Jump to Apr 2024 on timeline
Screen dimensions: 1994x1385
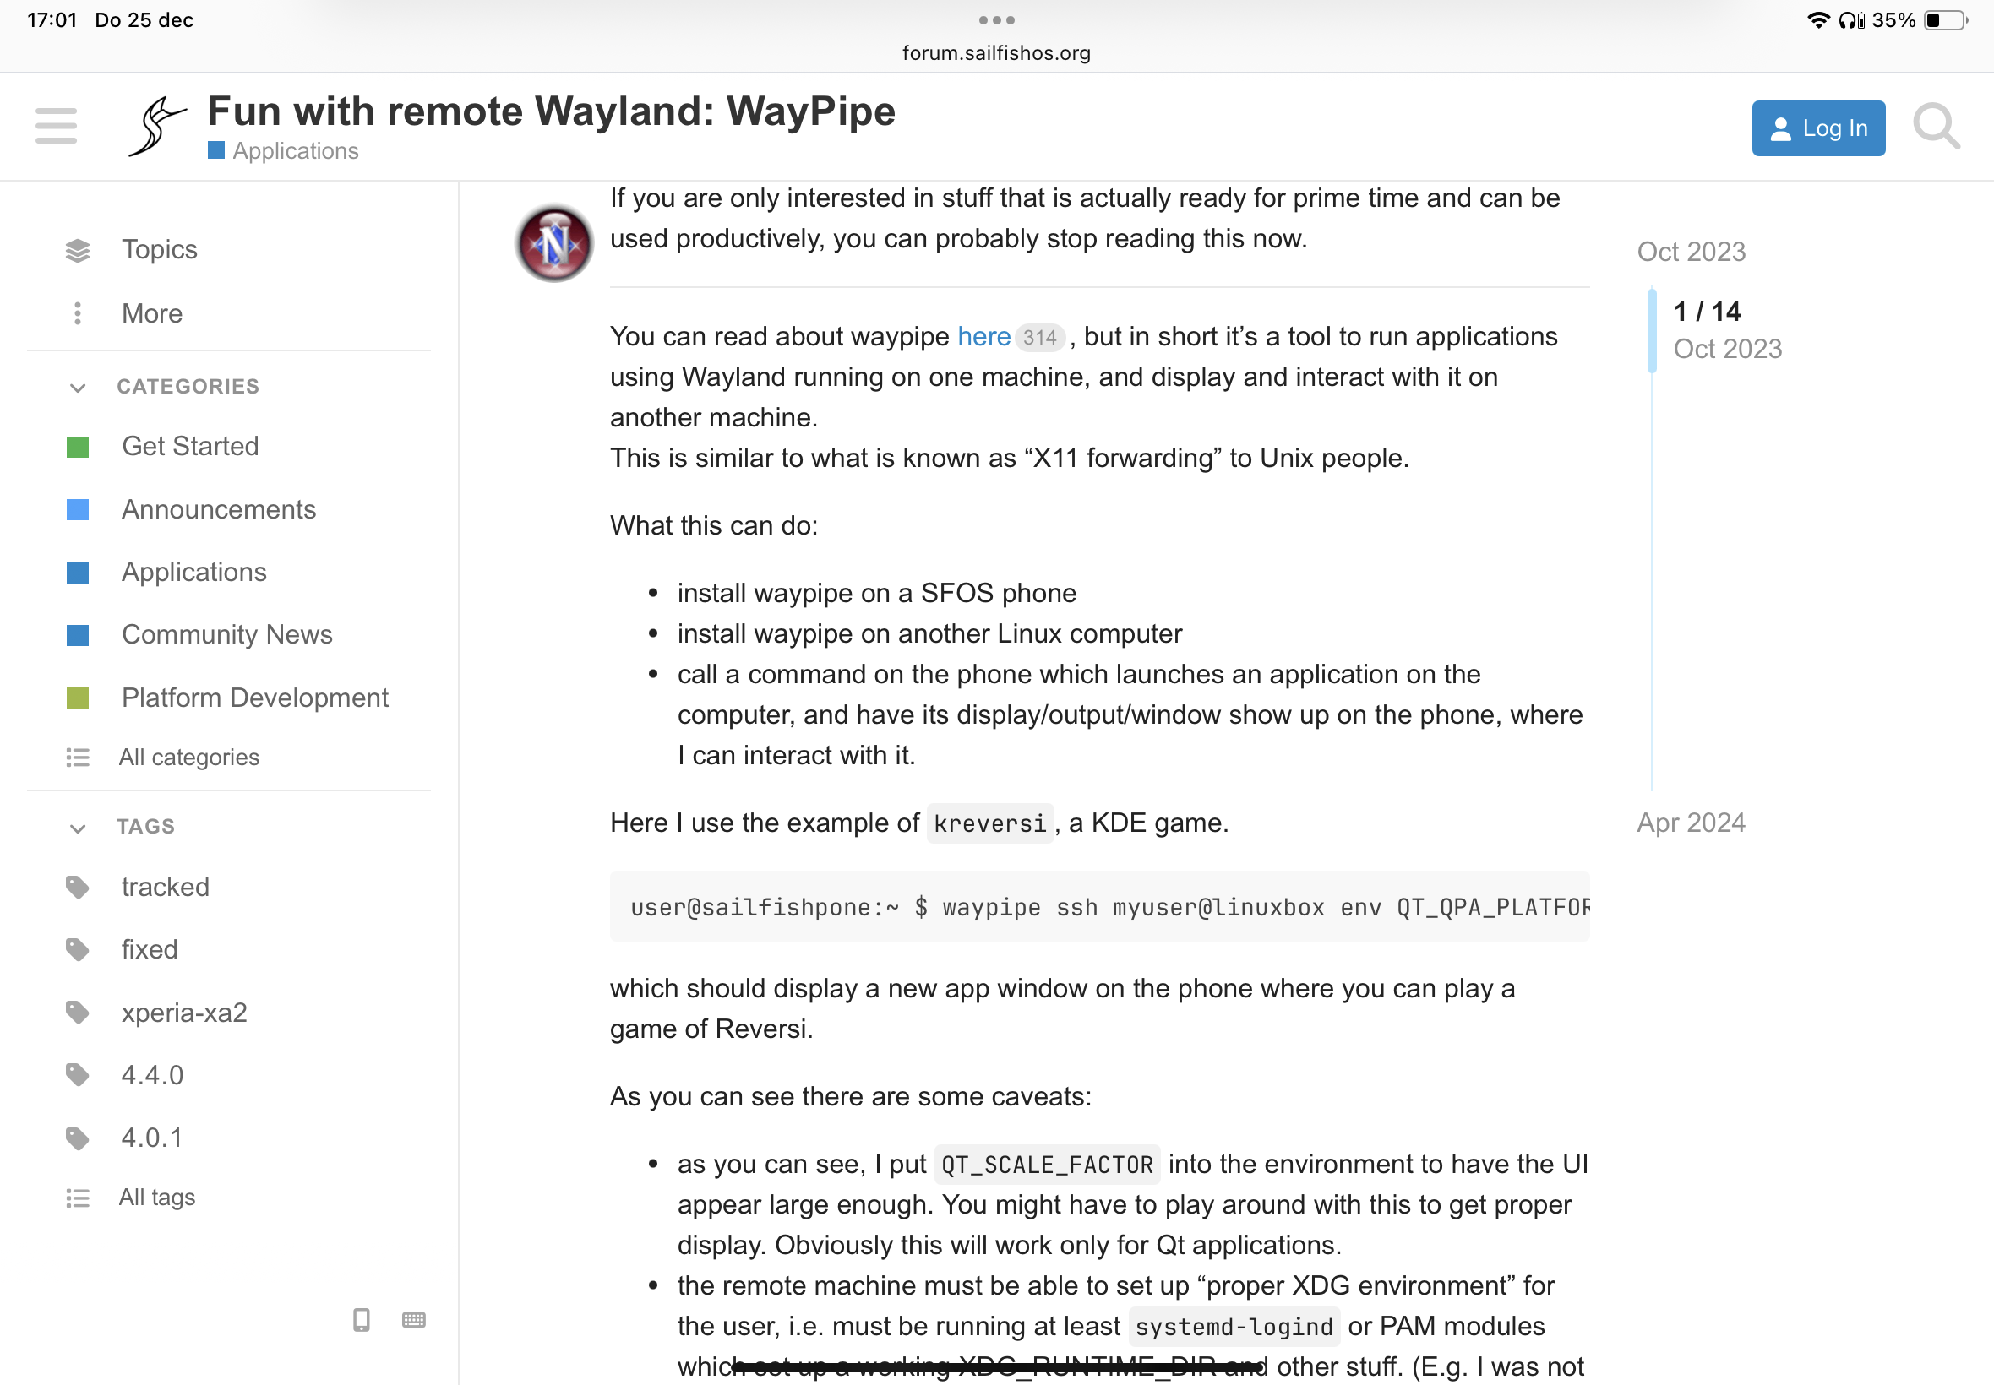click(x=1690, y=823)
